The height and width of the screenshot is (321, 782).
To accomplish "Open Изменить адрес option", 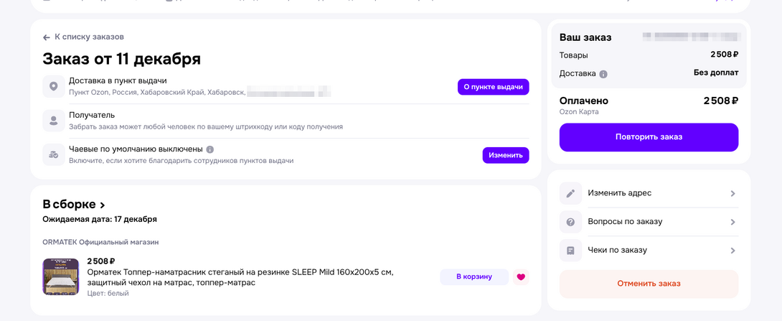I will pyautogui.click(x=648, y=193).
